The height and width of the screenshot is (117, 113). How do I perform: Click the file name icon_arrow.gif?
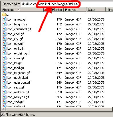pos(17,19)
